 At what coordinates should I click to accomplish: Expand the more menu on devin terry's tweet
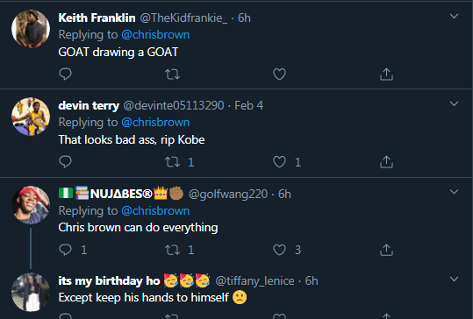pos(454,103)
